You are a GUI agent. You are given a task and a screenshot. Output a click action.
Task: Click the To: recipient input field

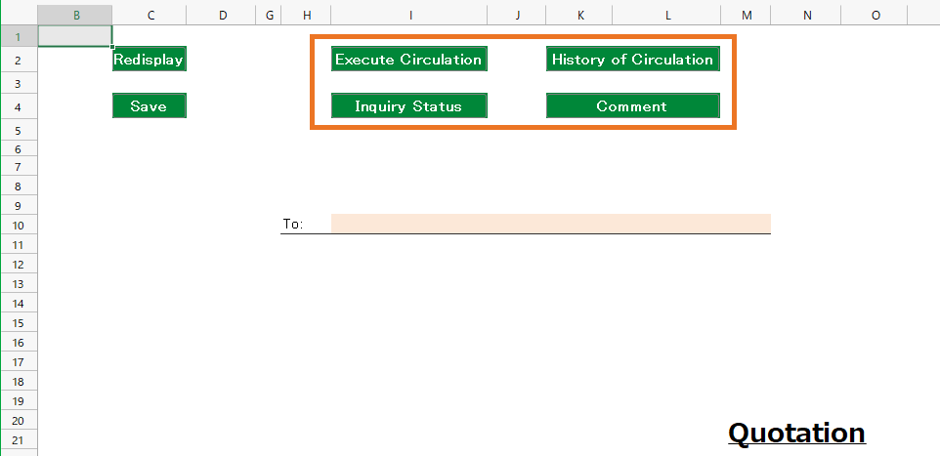pos(550,224)
